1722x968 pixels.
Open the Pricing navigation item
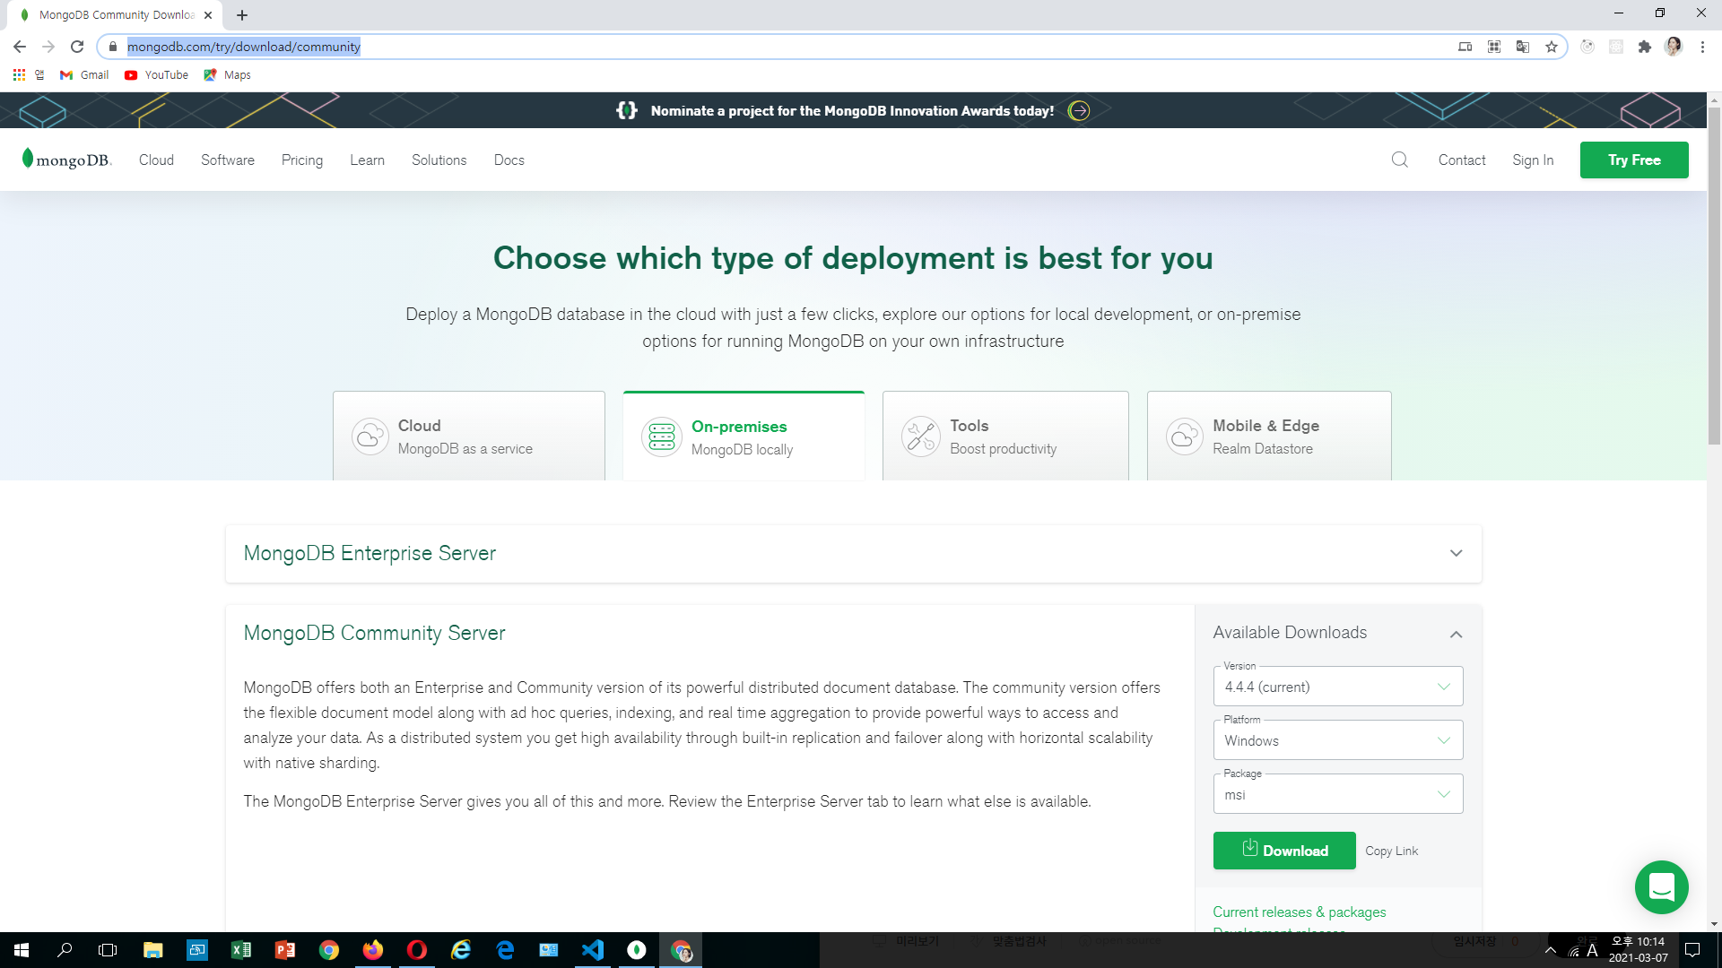[302, 160]
